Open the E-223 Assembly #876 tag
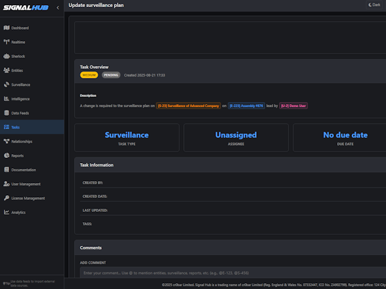386x289 pixels. point(246,106)
